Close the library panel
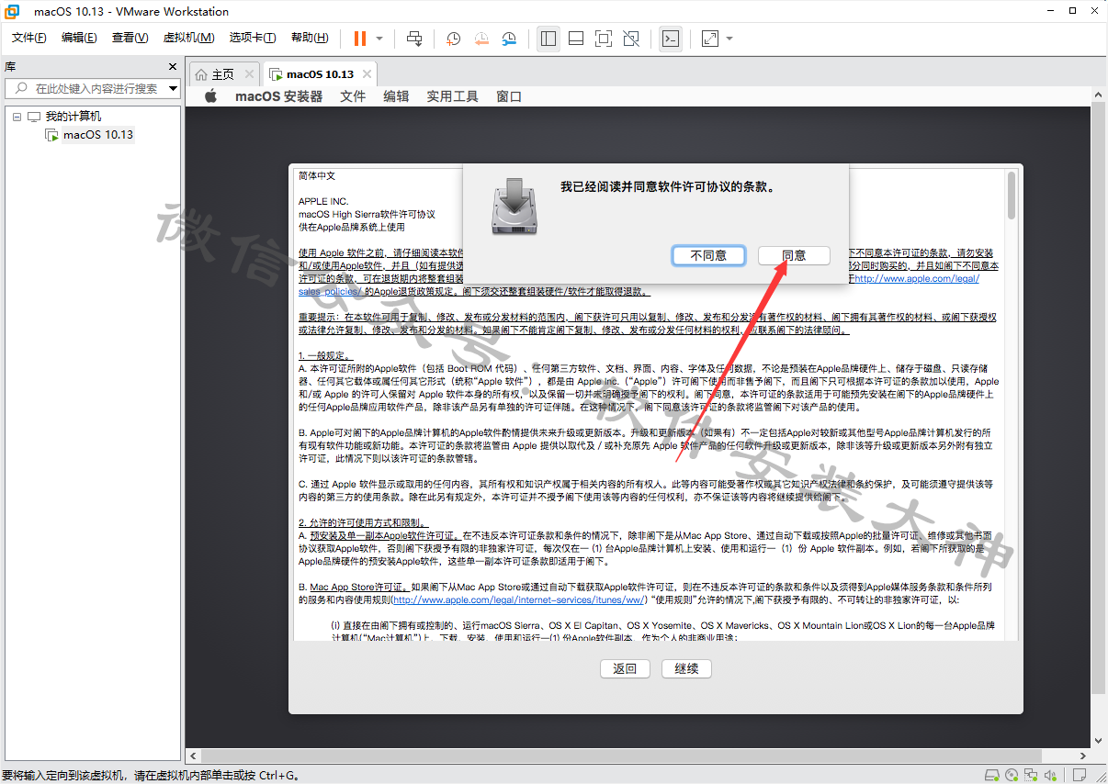1108x784 pixels. pos(173,66)
